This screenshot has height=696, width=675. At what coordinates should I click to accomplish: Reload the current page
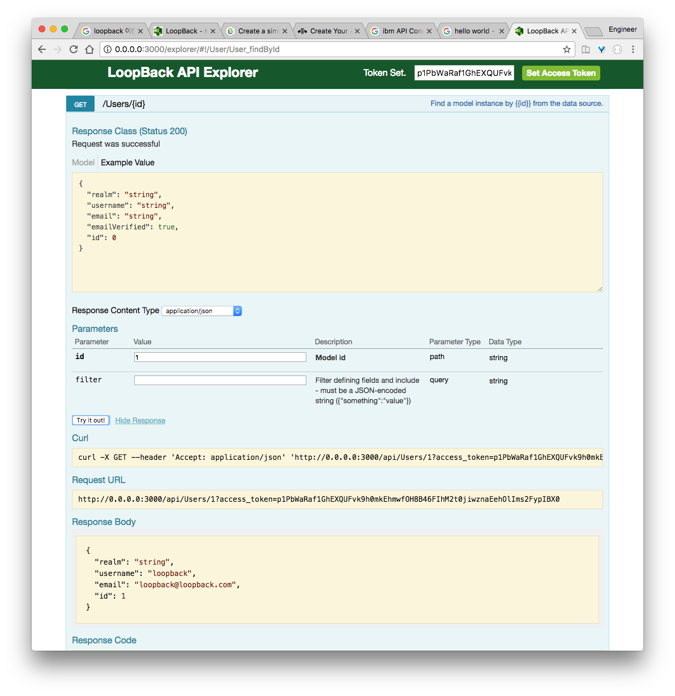pyautogui.click(x=74, y=49)
